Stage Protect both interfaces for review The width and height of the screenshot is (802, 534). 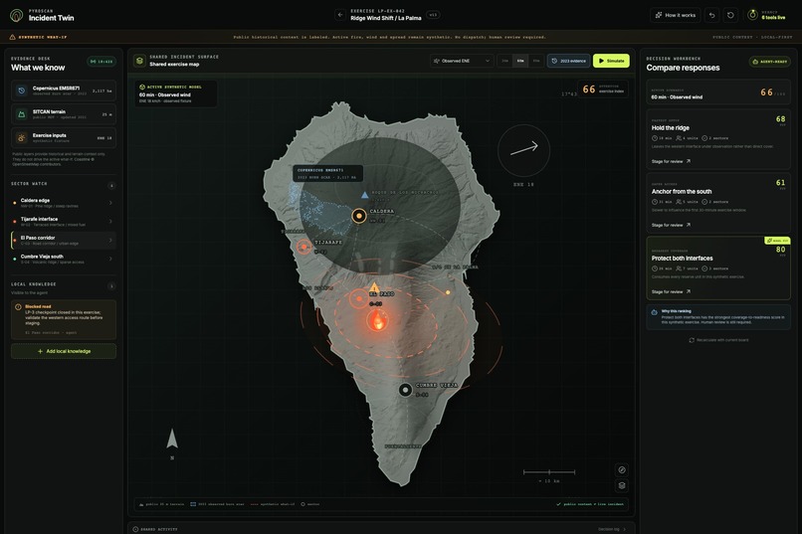point(671,291)
